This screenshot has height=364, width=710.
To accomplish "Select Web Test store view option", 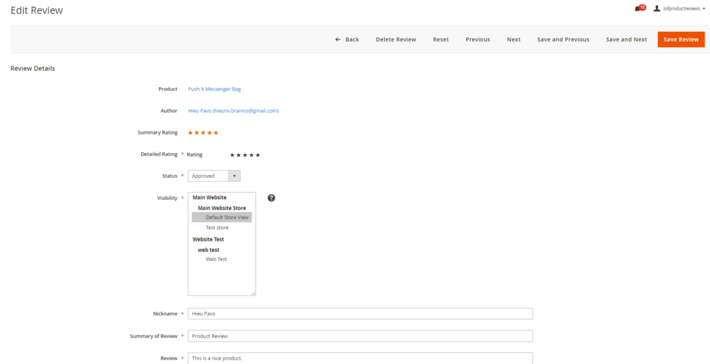I will [216, 260].
